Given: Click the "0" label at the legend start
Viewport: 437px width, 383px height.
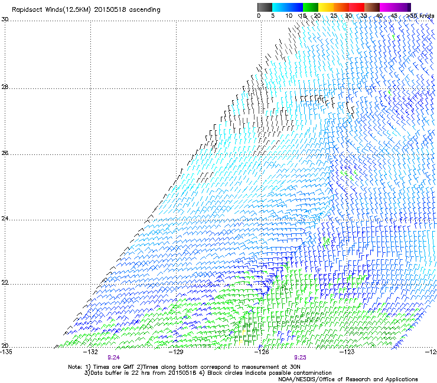Looking at the screenshot, I should 259,15.
